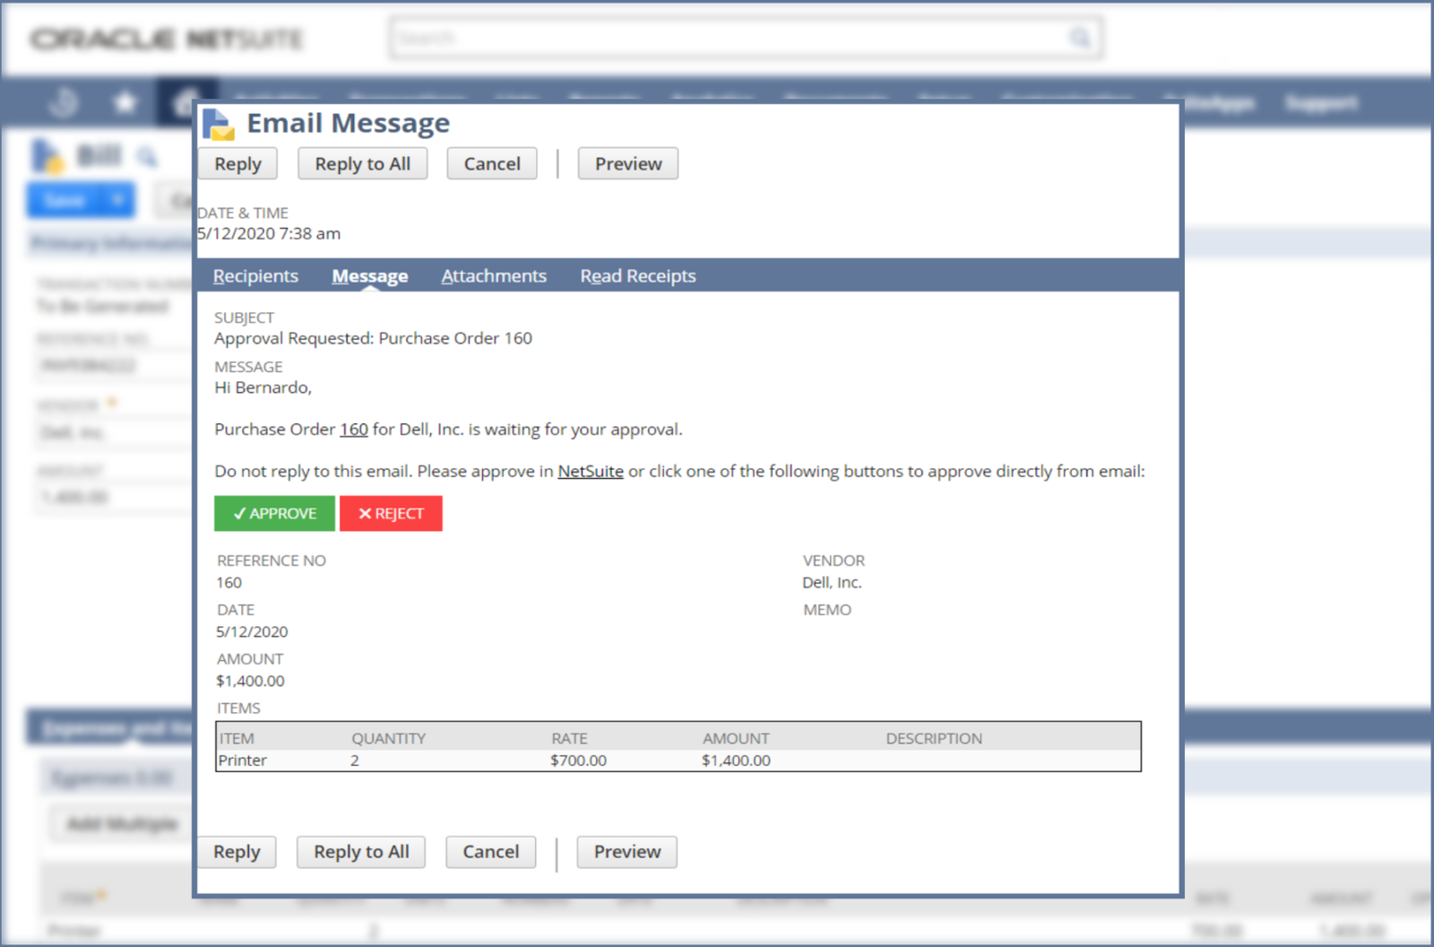Click the search magnifier icon in header
This screenshot has width=1434, height=947.
tap(1080, 38)
